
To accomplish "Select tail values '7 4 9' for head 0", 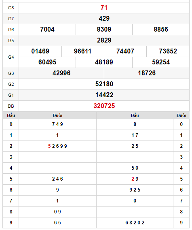I will [x=57, y=124].
